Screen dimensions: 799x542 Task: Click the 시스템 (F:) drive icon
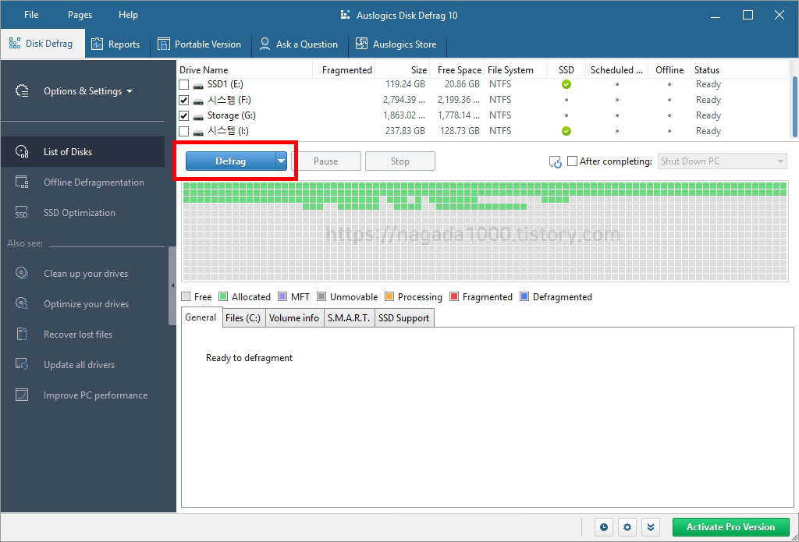coord(198,101)
